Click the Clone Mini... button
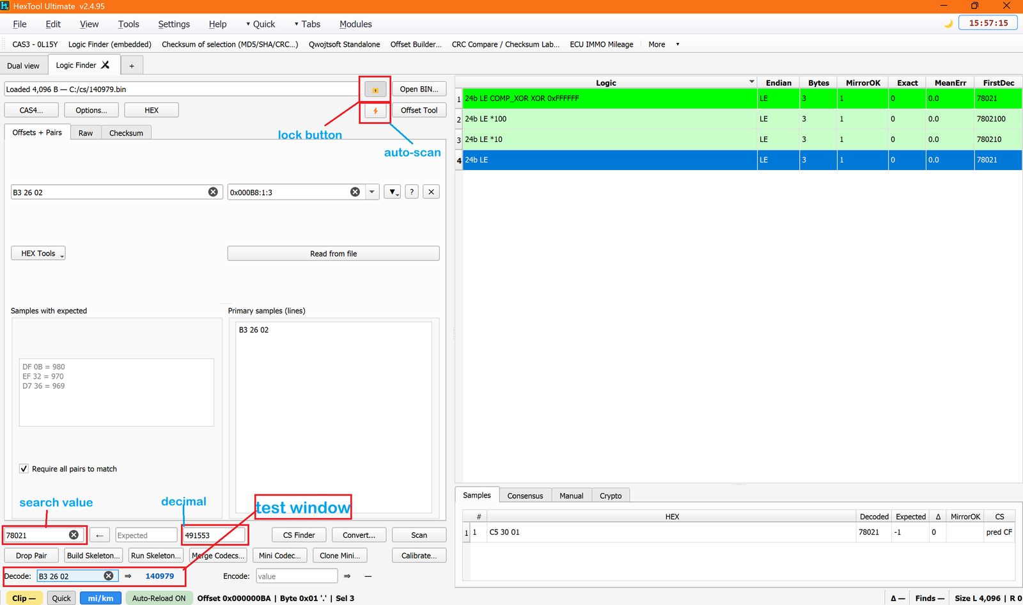Image resolution: width=1023 pixels, height=605 pixels. (x=340, y=556)
